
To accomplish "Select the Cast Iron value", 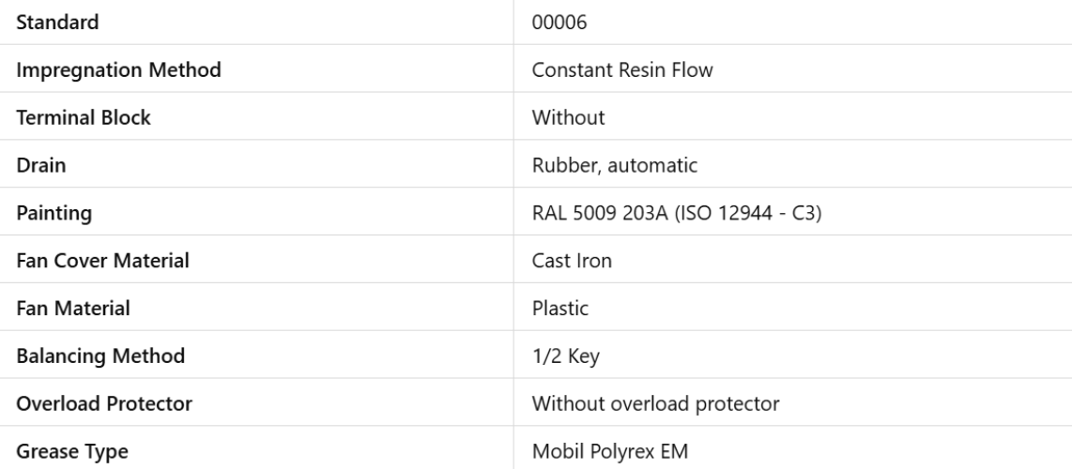I will pos(572,260).
